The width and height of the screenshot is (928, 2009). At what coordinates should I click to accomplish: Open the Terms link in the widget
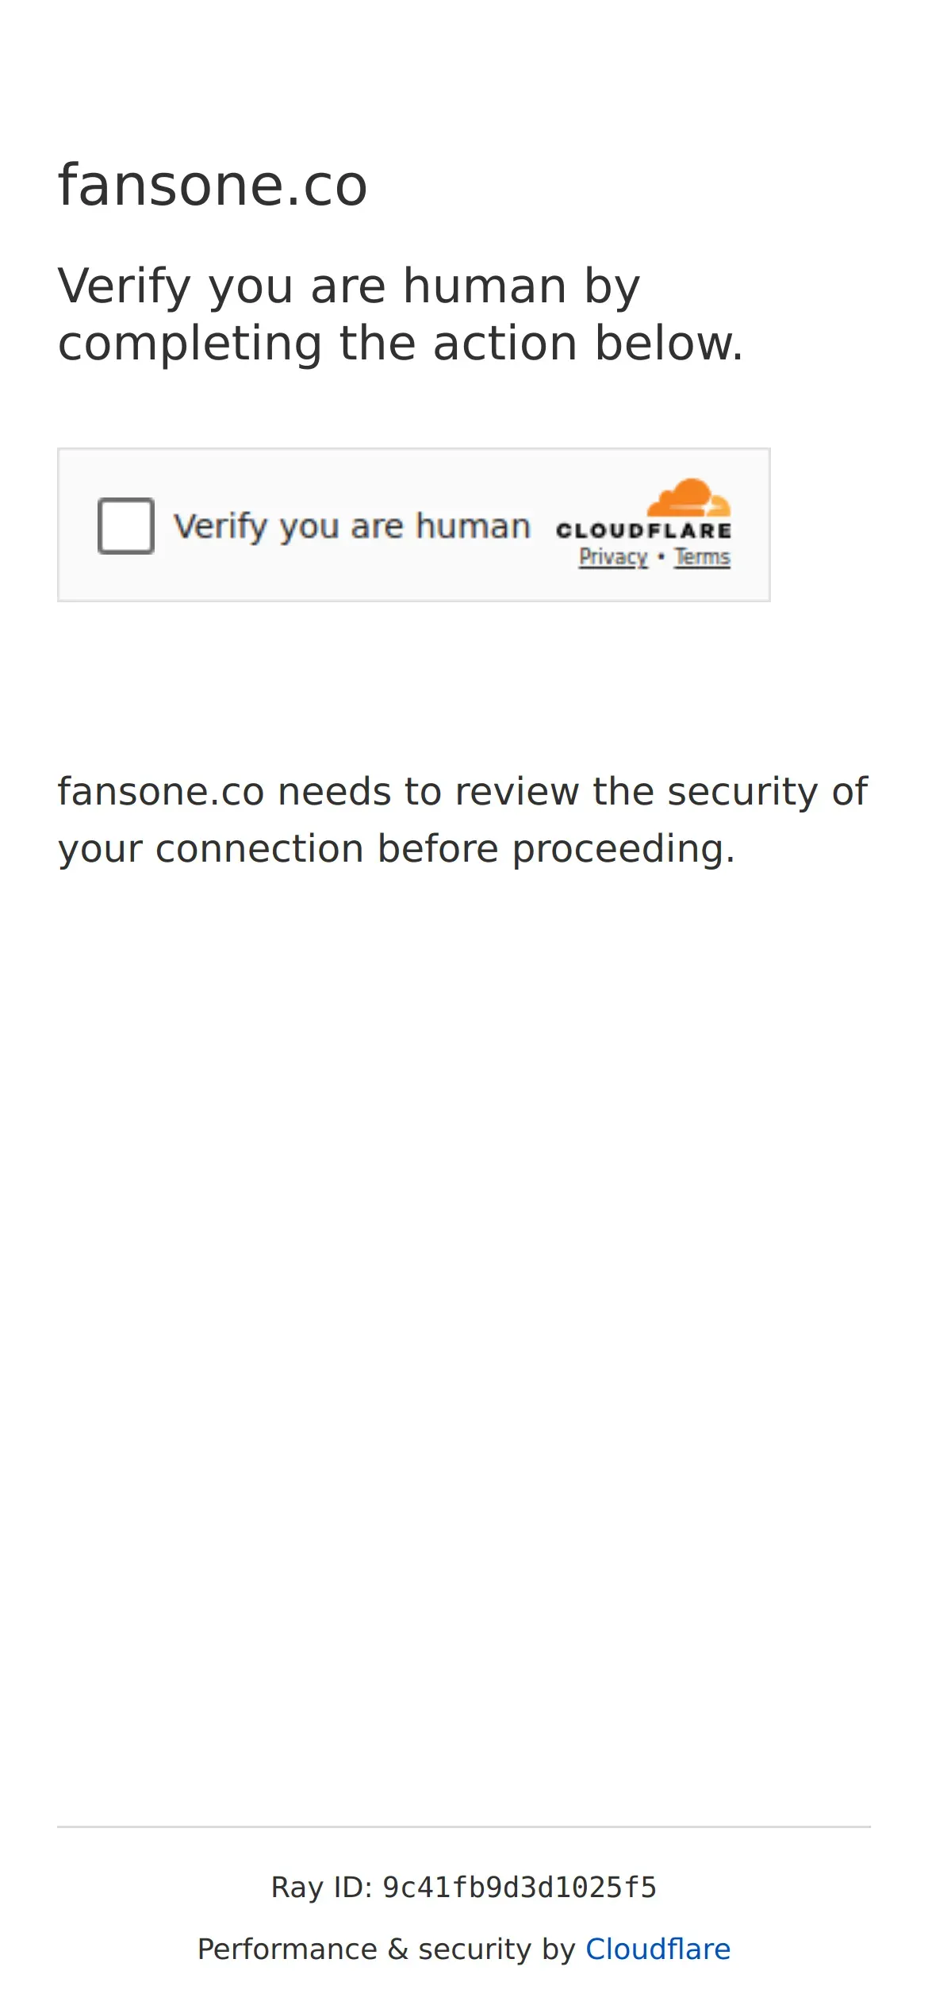[x=702, y=558]
